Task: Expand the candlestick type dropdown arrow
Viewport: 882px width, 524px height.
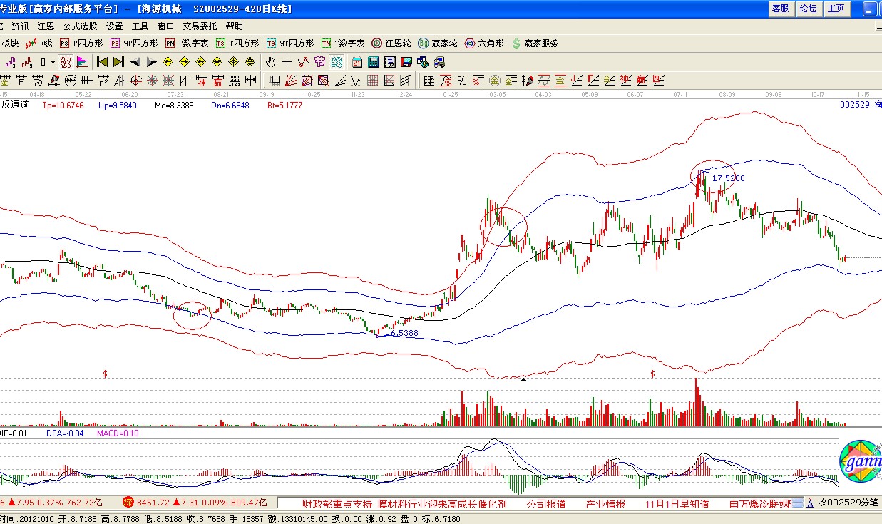Action: coord(53,62)
